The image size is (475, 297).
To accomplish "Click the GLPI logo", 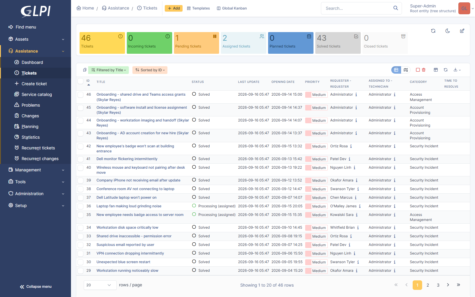I will [x=36, y=12].
